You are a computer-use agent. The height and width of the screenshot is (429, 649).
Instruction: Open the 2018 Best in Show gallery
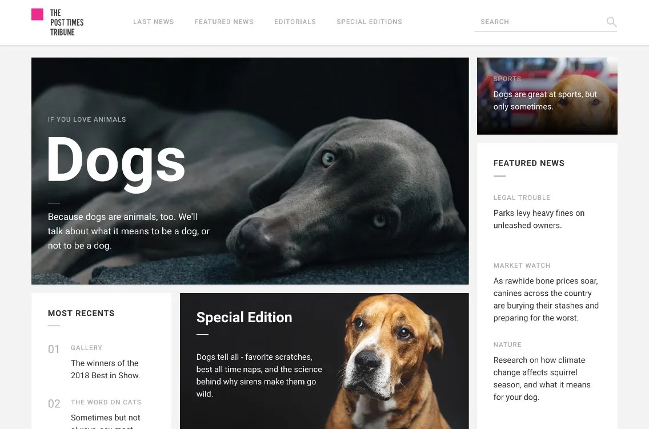coord(106,369)
